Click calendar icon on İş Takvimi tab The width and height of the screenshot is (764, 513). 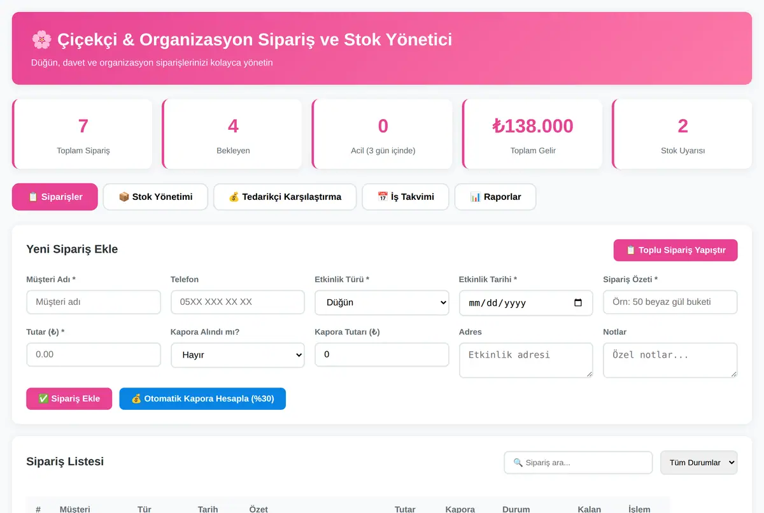[383, 197]
